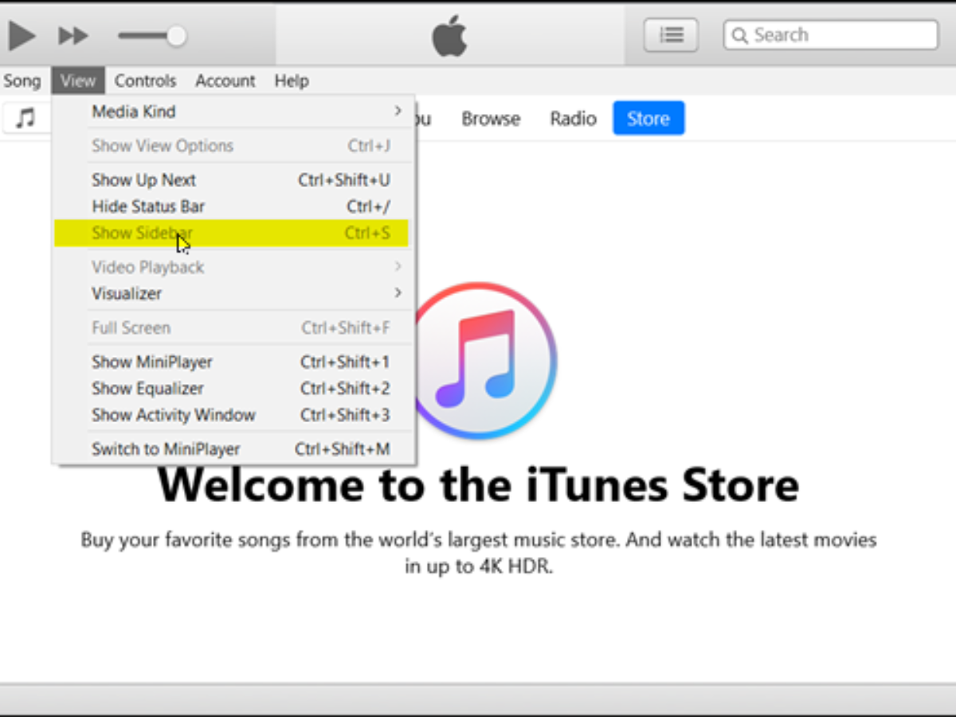Adjust the volume slider knob
956x717 pixels.
pos(177,35)
